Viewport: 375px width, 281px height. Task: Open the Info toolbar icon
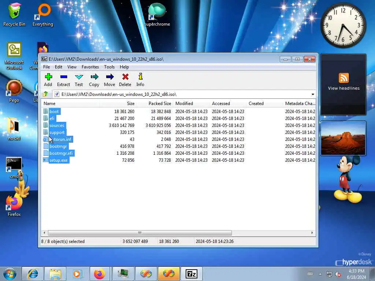140,76
